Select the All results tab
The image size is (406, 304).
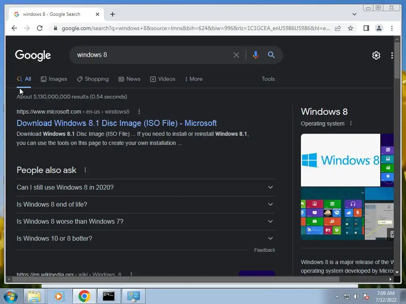coord(24,79)
